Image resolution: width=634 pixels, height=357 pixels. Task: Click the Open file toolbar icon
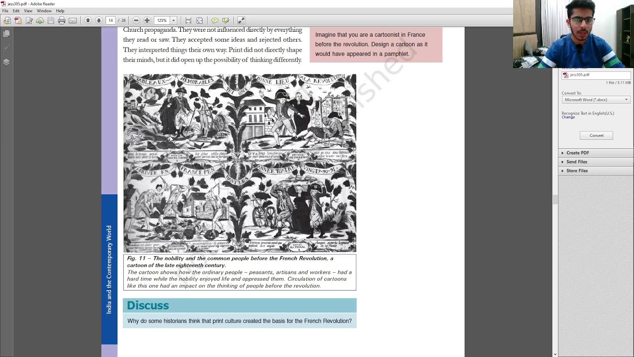7,20
